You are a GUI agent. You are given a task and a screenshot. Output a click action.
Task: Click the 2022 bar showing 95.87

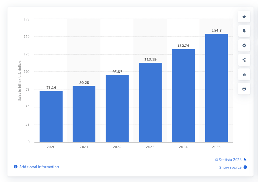pos(117,108)
